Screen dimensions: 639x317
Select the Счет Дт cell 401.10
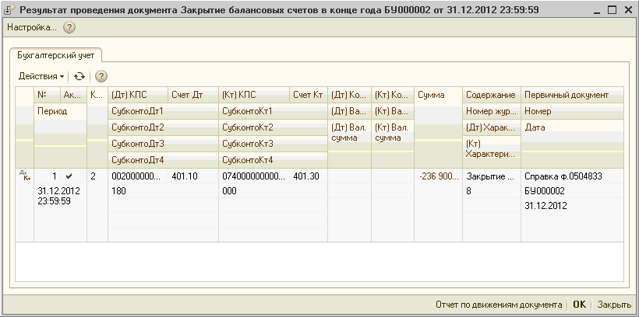click(x=185, y=176)
